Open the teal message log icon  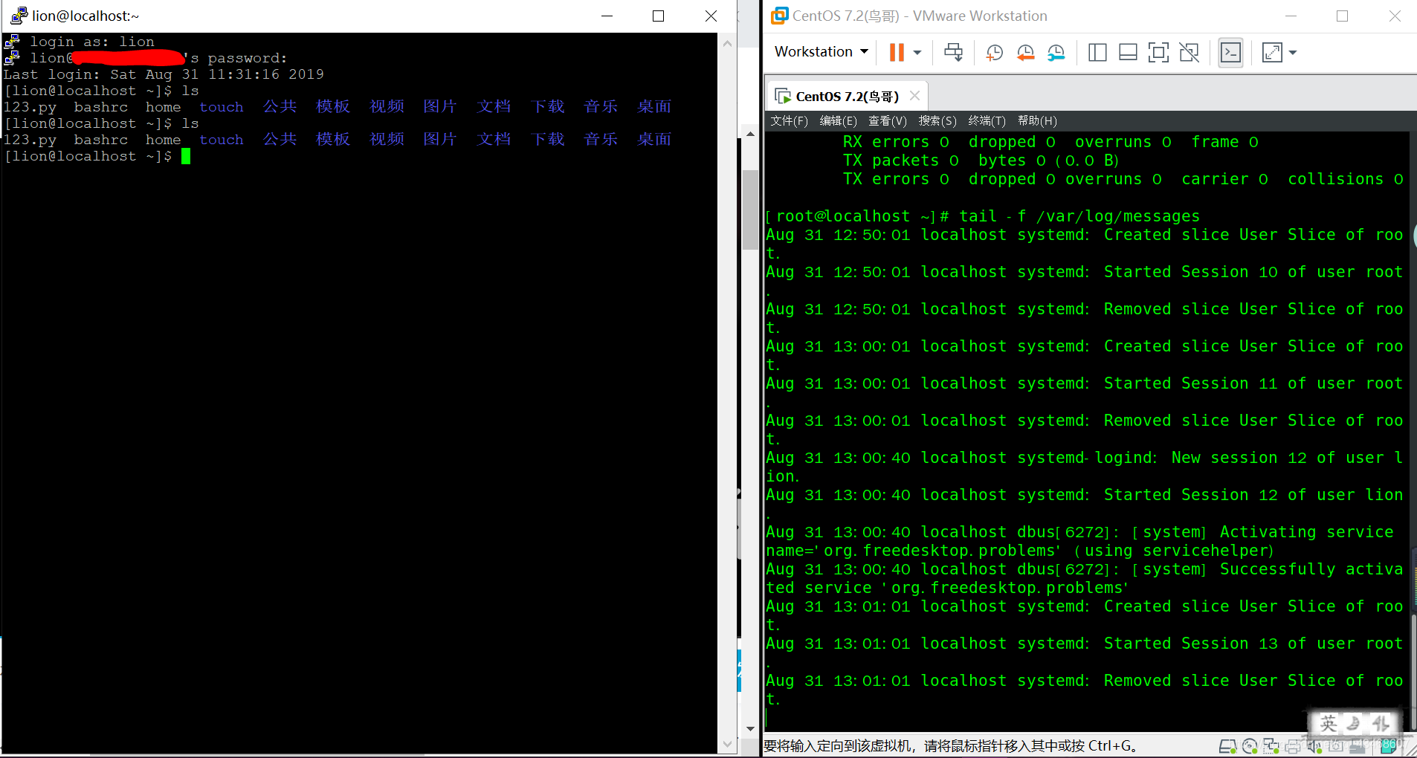click(x=1387, y=745)
